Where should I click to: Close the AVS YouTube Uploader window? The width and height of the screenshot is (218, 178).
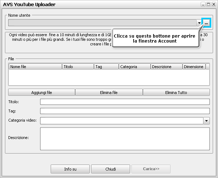(x=213, y=5)
